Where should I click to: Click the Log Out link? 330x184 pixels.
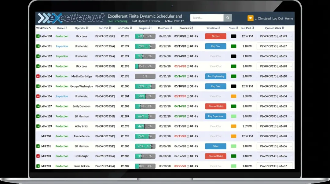click(277, 19)
